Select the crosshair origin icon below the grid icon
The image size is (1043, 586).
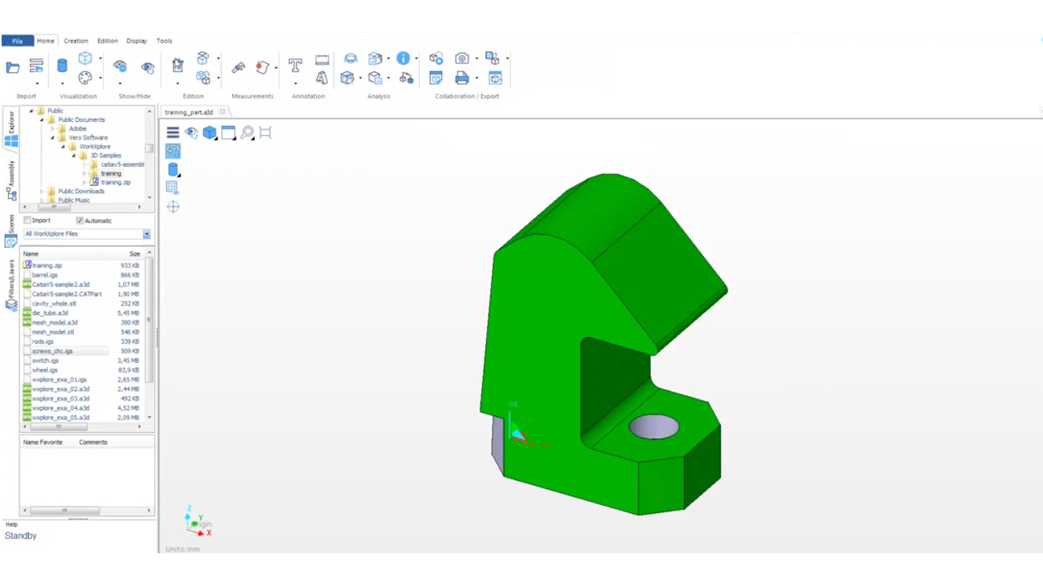172,206
